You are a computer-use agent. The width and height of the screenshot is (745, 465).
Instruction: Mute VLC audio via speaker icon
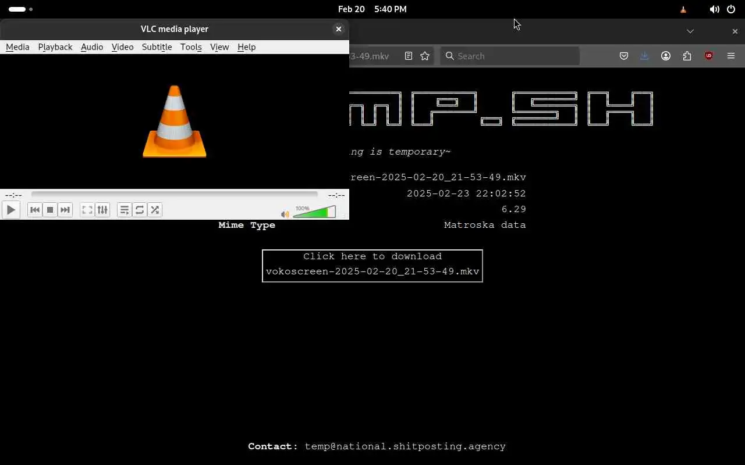pyautogui.click(x=285, y=214)
